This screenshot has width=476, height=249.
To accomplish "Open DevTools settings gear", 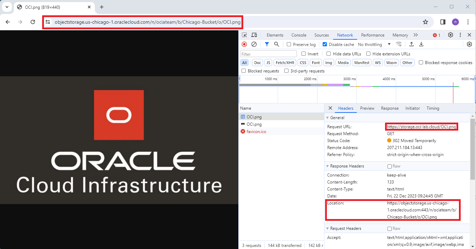I will point(451,35).
